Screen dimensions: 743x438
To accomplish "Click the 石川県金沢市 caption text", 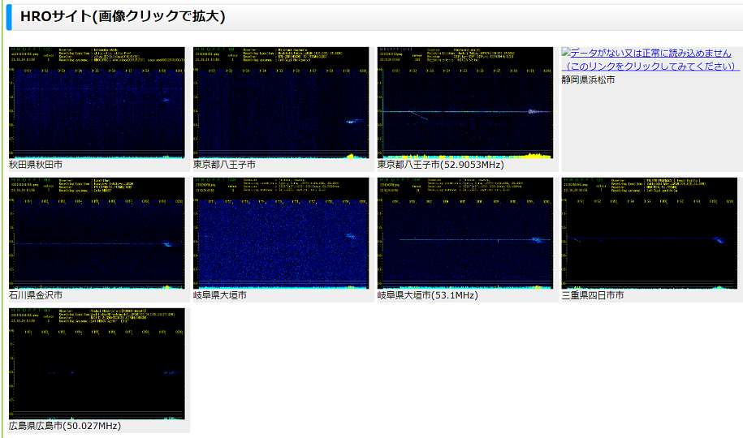I will pos(36,295).
